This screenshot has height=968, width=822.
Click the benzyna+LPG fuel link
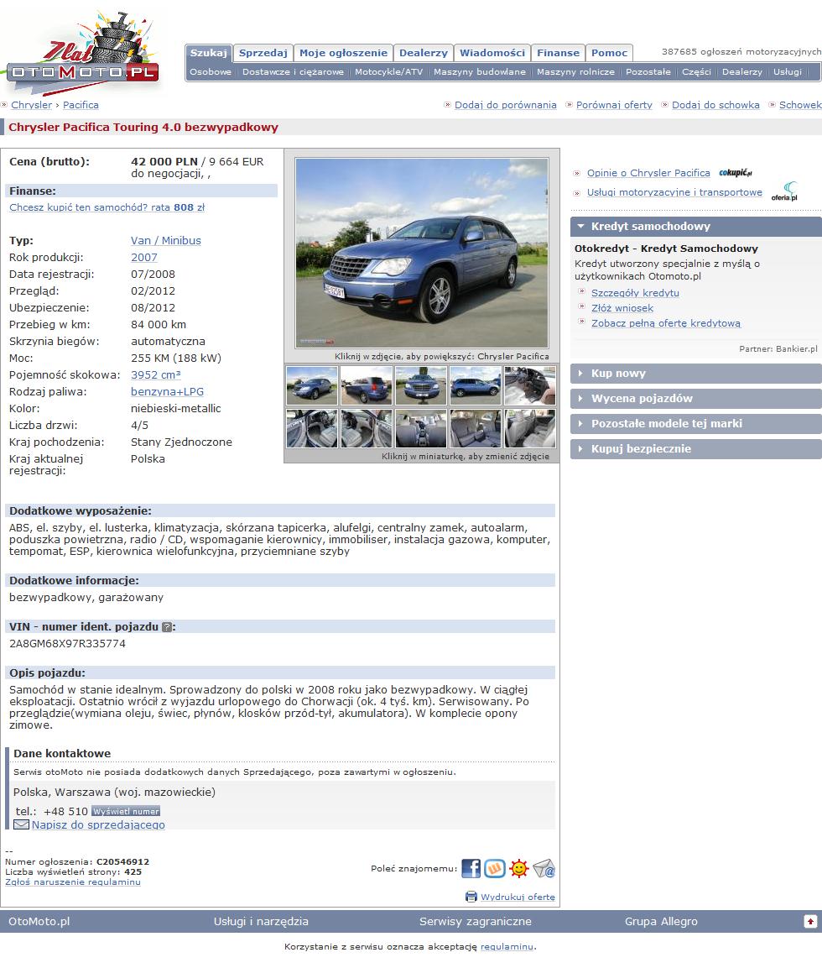(x=167, y=391)
